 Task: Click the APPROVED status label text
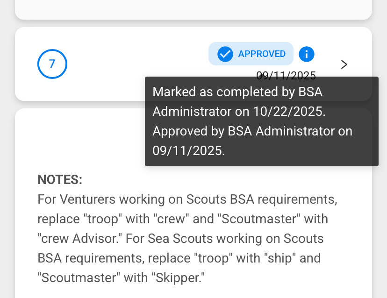point(262,54)
